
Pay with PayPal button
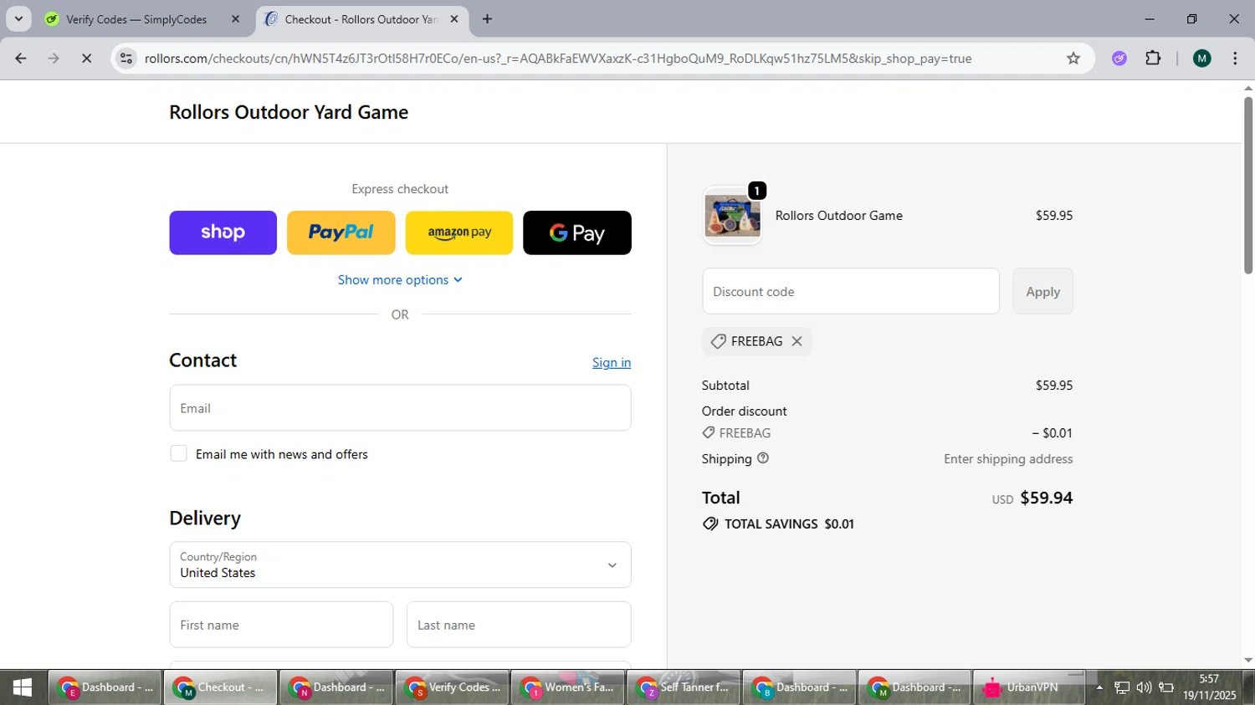[341, 232]
